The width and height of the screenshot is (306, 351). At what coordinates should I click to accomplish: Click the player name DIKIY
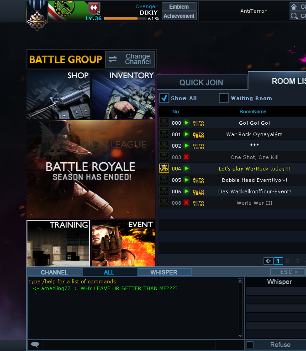click(x=149, y=12)
